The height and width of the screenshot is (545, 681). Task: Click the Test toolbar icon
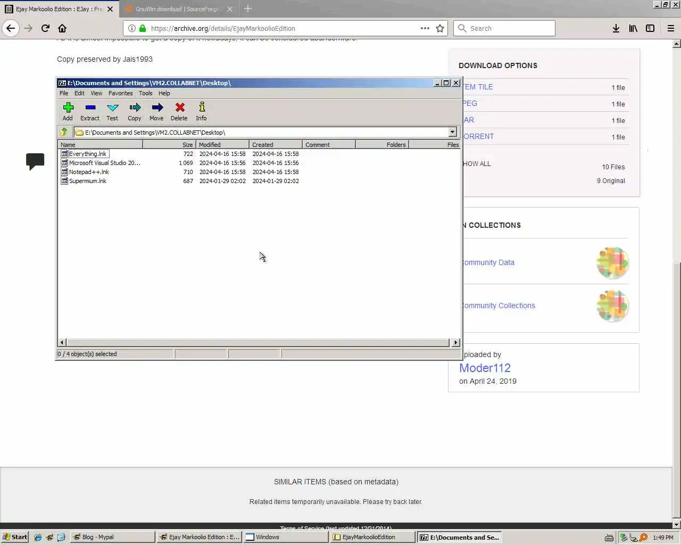pyautogui.click(x=112, y=112)
